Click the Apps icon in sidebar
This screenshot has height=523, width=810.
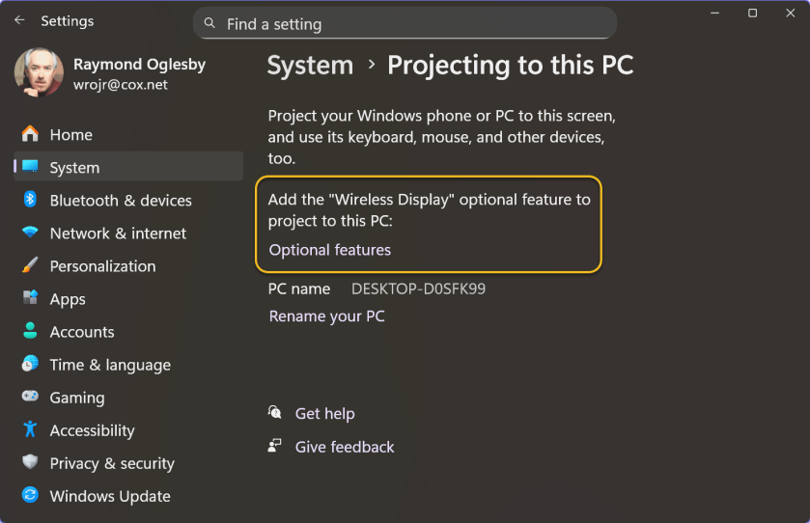pyautogui.click(x=30, y=298)
